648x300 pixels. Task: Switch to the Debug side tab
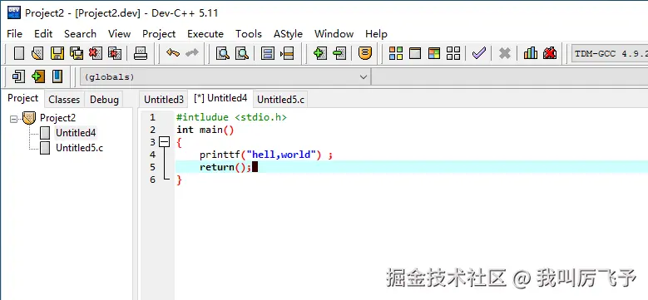[104, 100]
